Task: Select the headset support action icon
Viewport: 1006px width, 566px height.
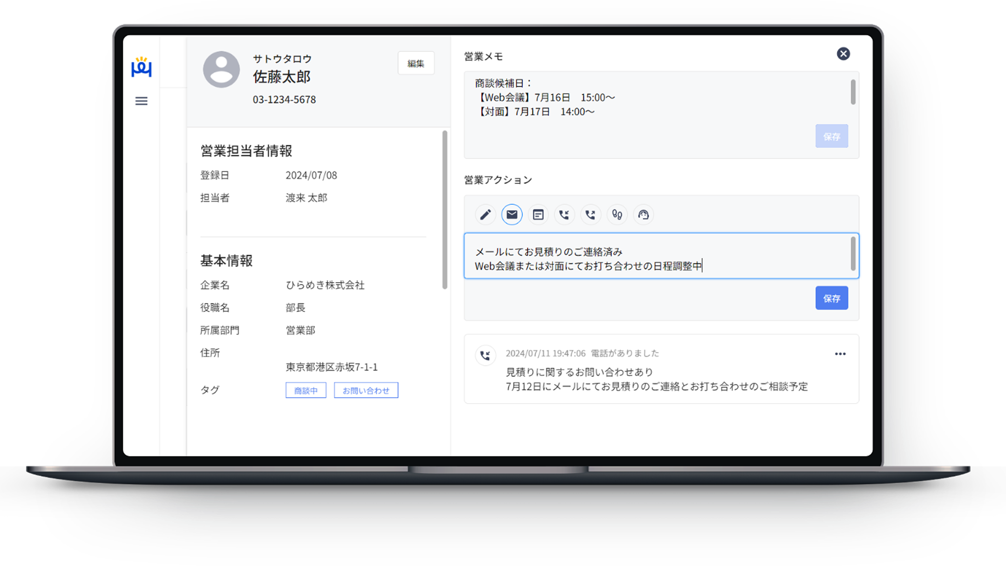Action: click(x=643, y=215)
